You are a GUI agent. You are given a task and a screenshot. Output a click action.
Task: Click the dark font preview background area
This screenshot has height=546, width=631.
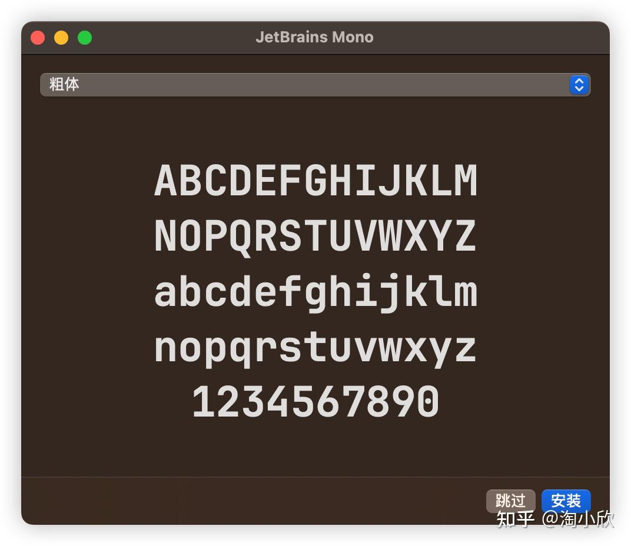tap(315, 447)
